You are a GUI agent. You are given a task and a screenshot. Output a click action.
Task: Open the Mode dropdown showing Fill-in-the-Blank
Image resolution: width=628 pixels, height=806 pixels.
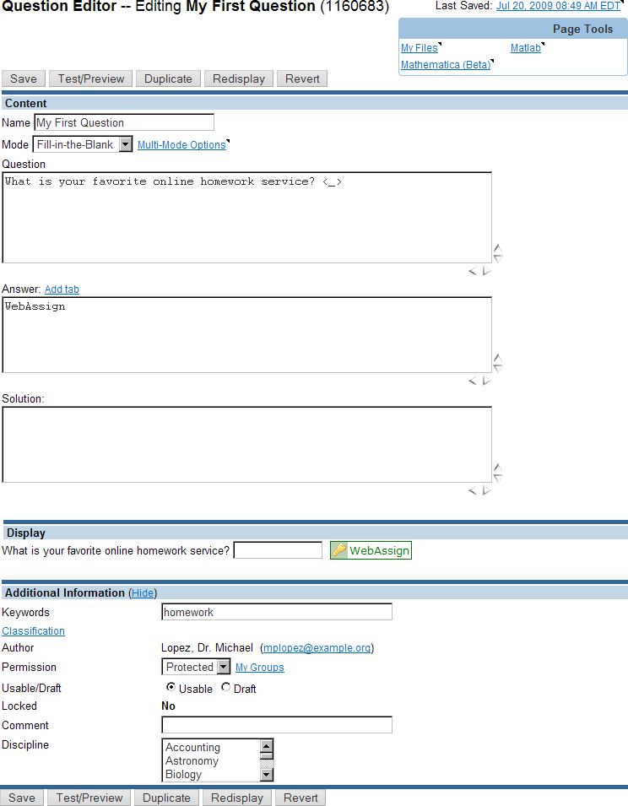125,144
